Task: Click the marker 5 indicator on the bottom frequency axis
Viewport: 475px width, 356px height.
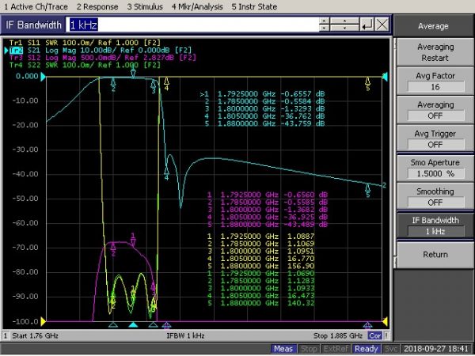Action: (367, 325)
